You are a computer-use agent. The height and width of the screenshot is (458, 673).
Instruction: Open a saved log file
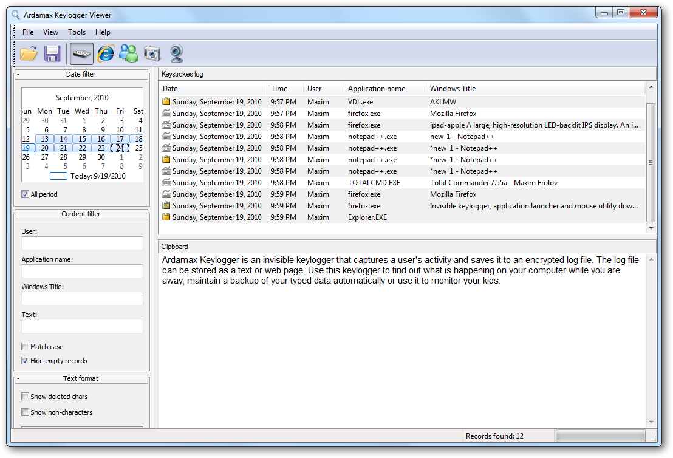click(29, 53)
